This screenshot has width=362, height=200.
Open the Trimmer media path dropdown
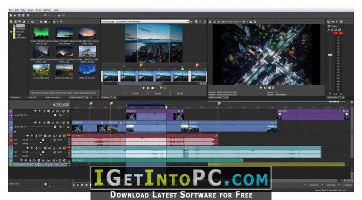188,22
